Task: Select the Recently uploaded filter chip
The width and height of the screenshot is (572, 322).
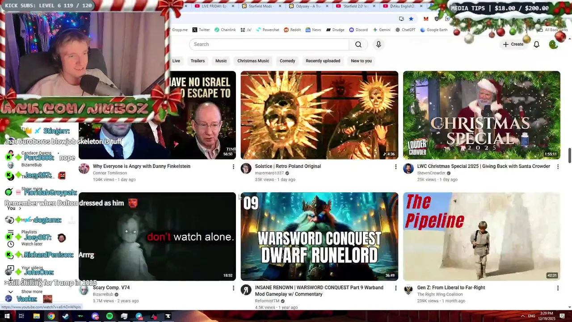Action: tap(323, 61)
